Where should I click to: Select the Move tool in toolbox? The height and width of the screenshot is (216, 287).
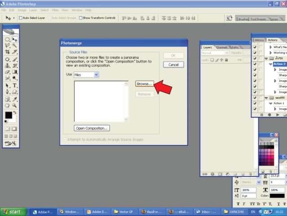coord(14,40)
